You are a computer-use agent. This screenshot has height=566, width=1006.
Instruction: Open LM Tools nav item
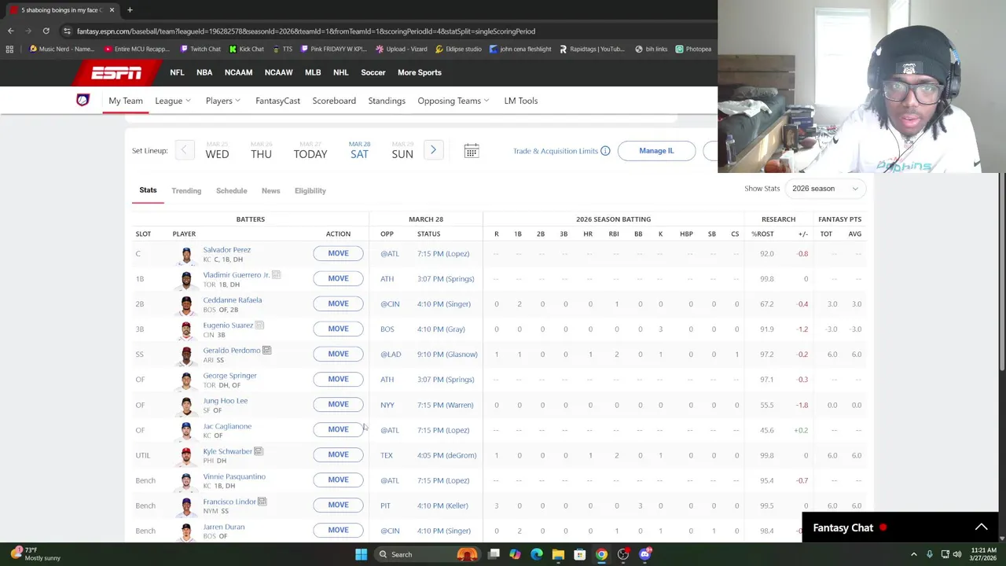tap(520, 101)
